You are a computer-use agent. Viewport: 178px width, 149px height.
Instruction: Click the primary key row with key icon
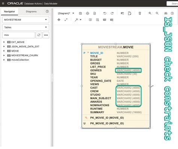(116, 118)
